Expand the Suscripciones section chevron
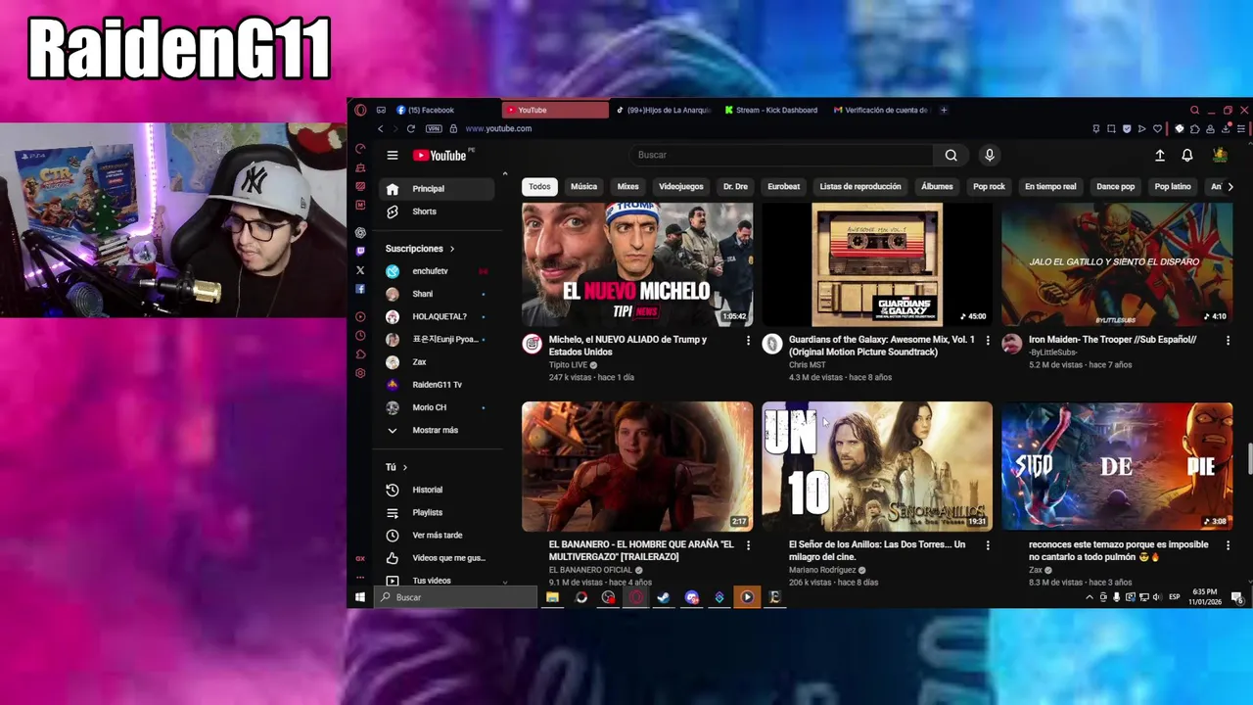Viewport: 1253px width, 705px height. pyautogui.click(x=451, y=249)
